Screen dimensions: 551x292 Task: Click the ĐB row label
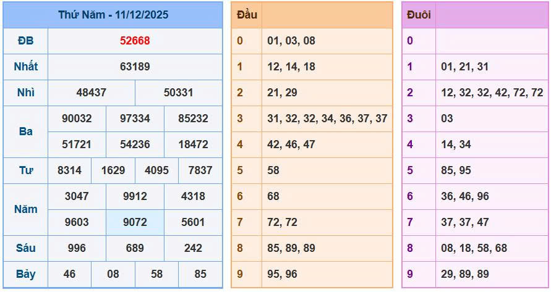[x=25, y=41]
